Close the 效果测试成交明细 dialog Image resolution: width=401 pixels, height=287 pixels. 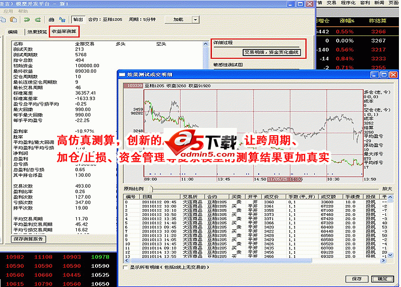pos(393,75)
